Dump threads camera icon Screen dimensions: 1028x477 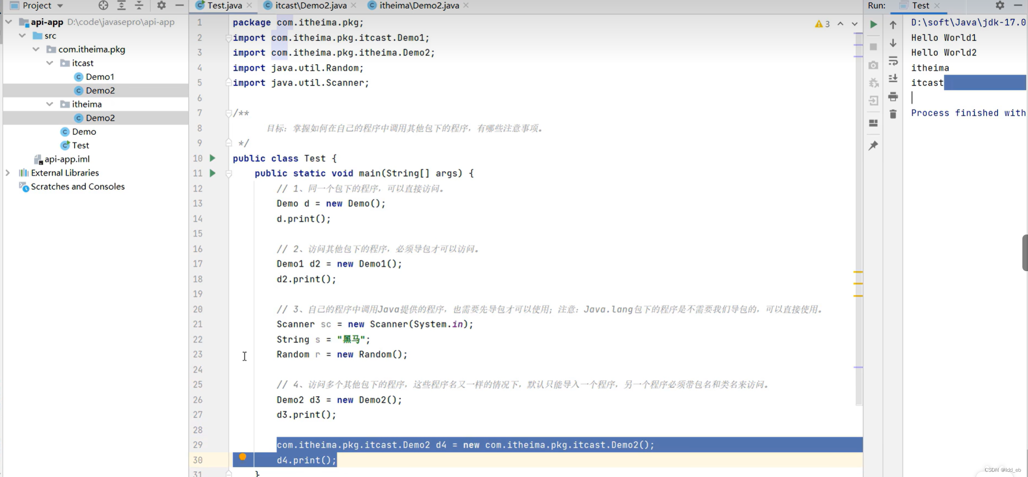pyautogui.click(x=873, y=65)
